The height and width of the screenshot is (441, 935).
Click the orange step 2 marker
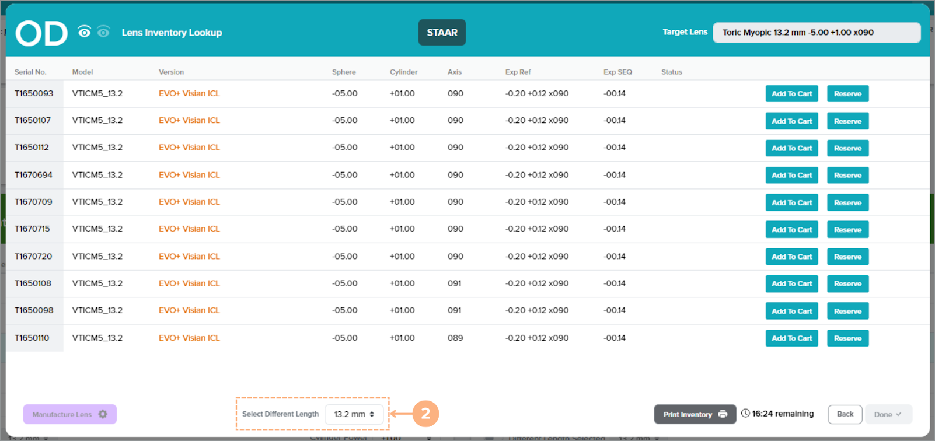(x=425, y=414)
